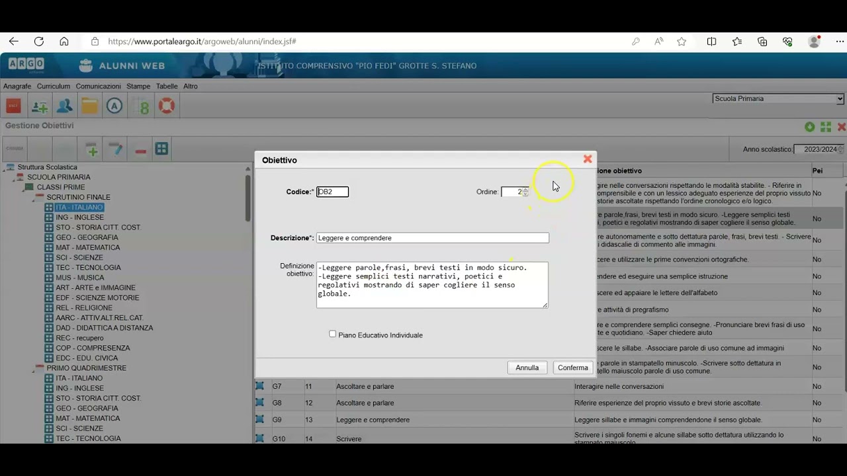The image size is (847, 476).
Task: Select GEO - GEOGRAFIA under SCRUTINIO FINALE
Action: (x=87, y=237)
